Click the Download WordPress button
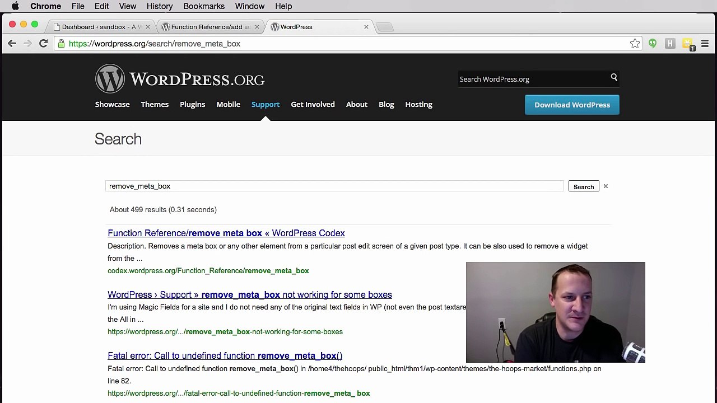This screenshot has height=403, width=717. point(572,105)
